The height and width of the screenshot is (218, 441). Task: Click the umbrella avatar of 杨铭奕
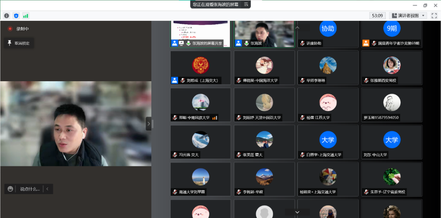pyautogui.click(x=328, y=177)
